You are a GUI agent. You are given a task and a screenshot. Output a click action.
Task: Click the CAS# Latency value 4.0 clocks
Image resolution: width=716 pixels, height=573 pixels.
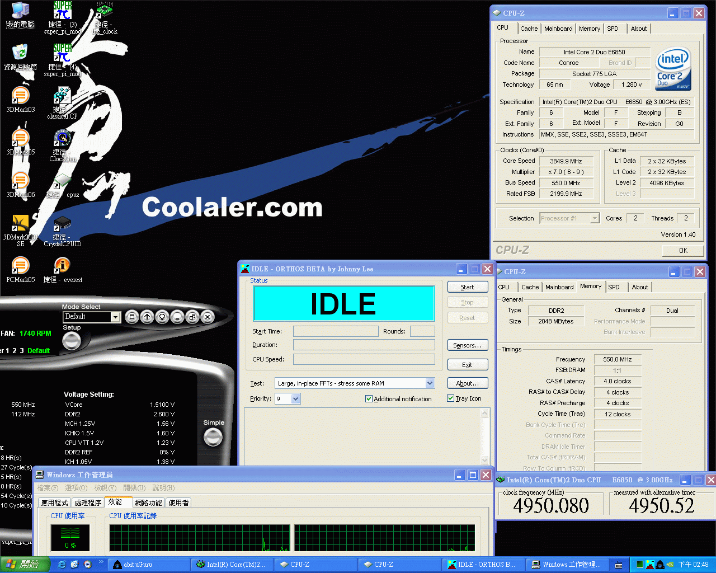point(618,381)
